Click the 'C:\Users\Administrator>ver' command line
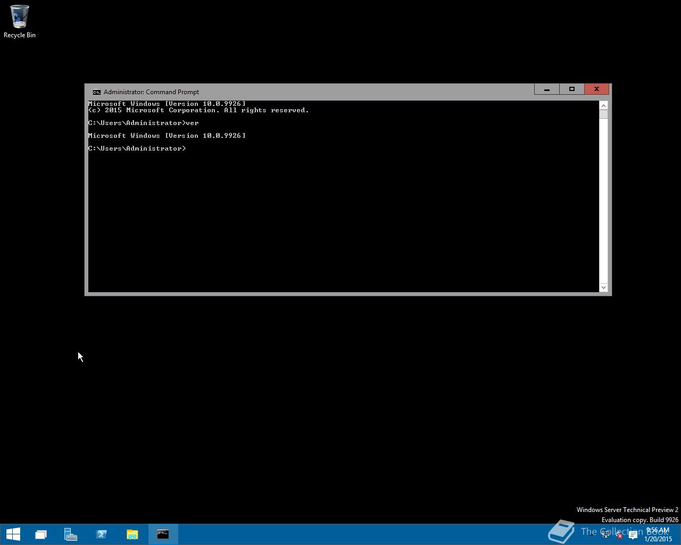Screen dimensions: 681x545 tap(144, 123)
